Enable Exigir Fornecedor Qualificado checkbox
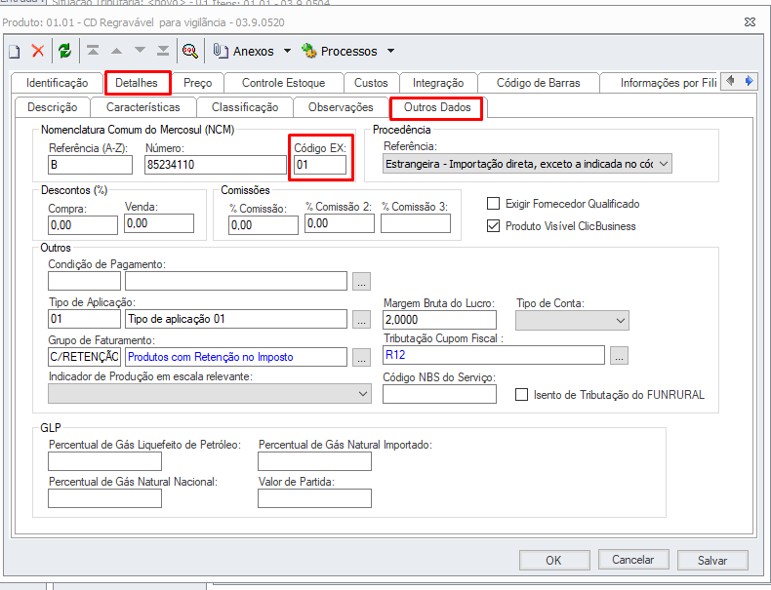The width and height of the screenshot is (771, 590). [x=493, y=204]
